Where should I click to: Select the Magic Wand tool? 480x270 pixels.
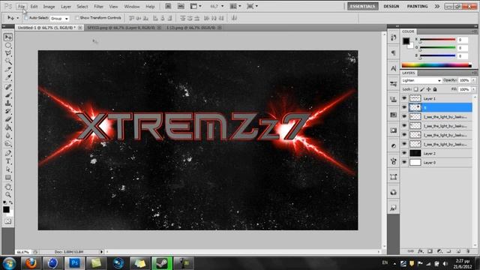[x=8, y=61]
